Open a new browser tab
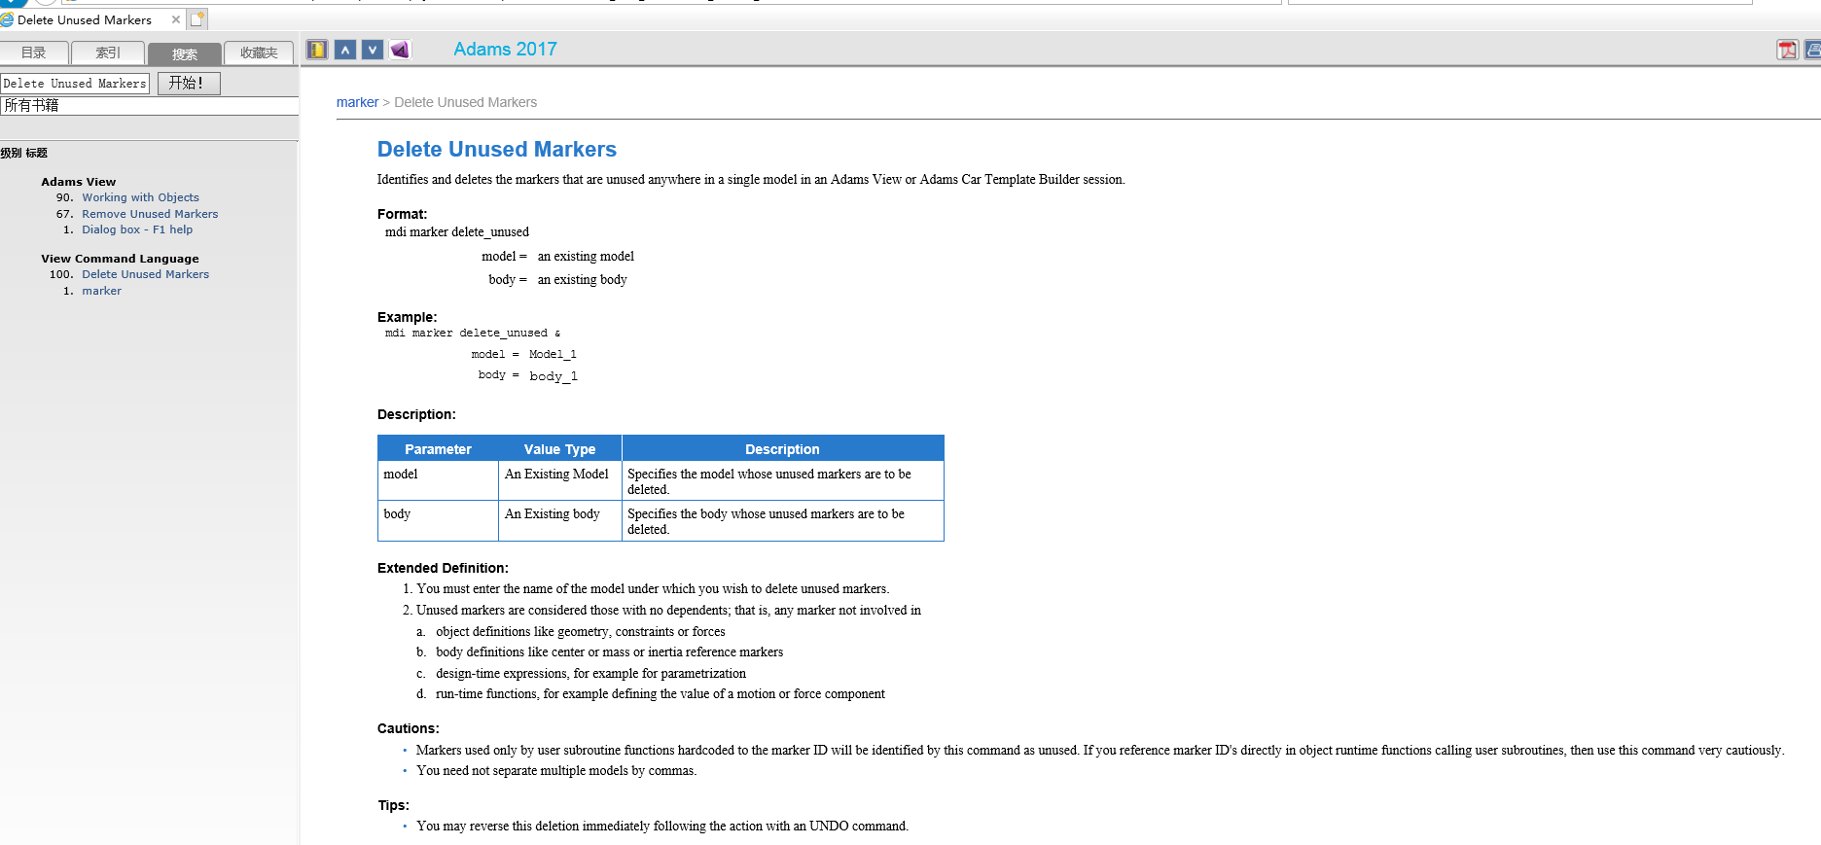 click(197, 18)
